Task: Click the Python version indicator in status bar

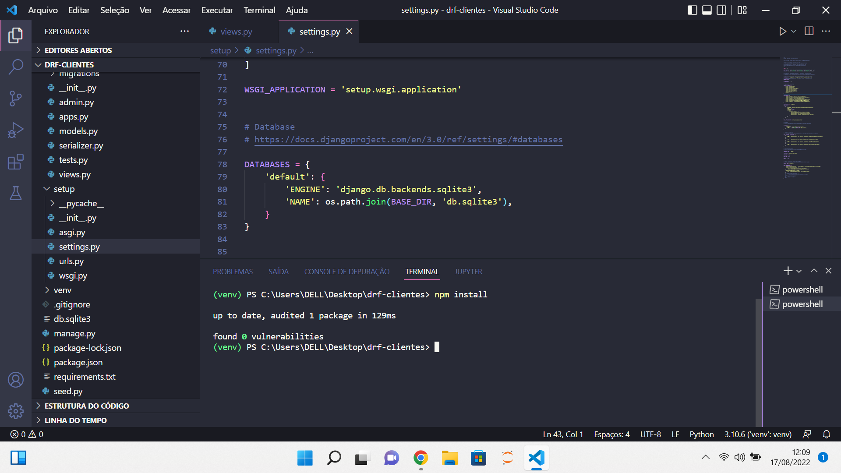Action: [757, 434]
